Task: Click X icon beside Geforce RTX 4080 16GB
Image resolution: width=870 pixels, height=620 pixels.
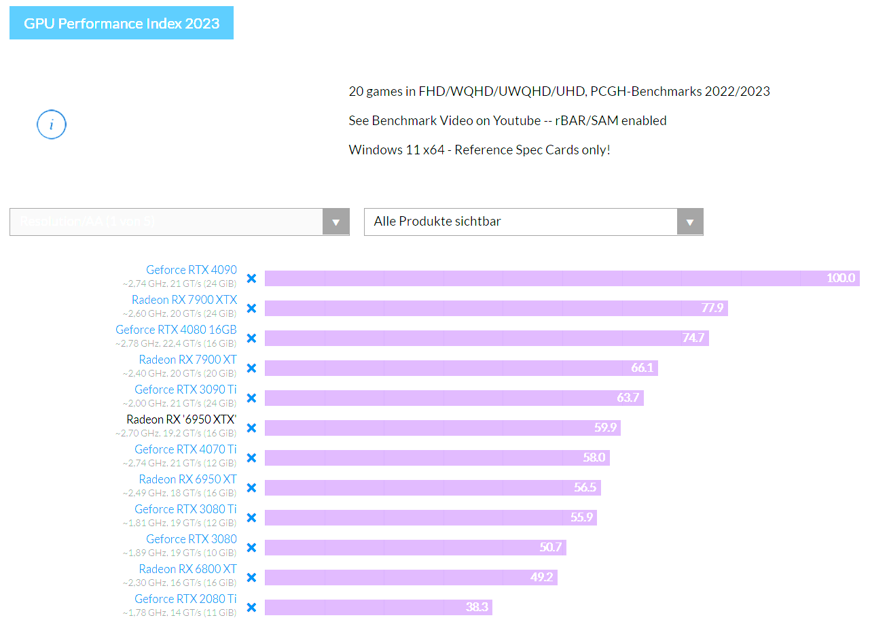Action: click(251, 338)
